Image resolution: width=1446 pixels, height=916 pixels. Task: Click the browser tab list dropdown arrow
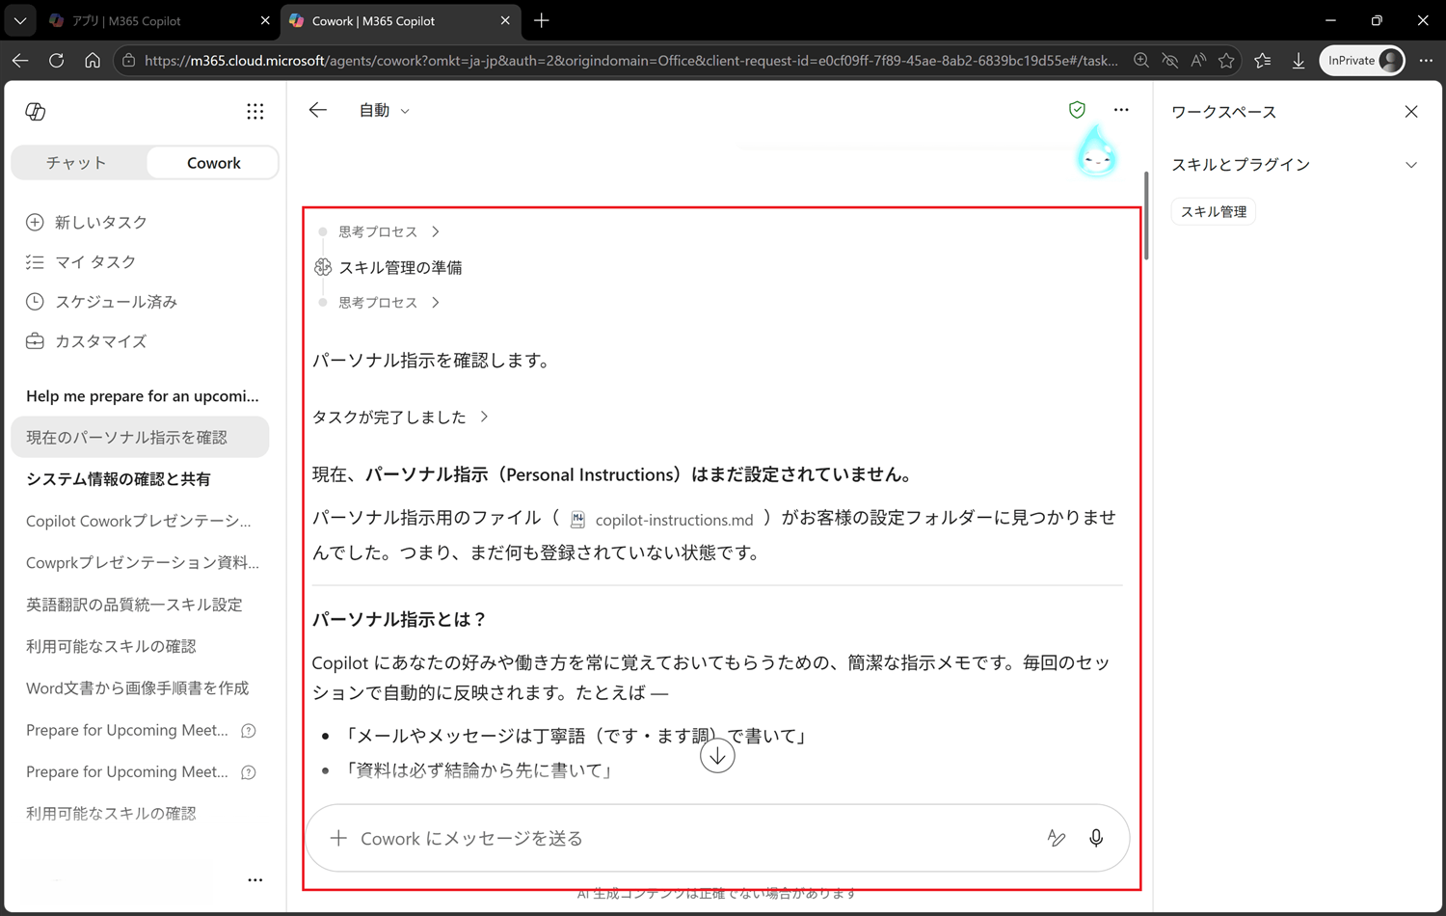click(19, 20)
